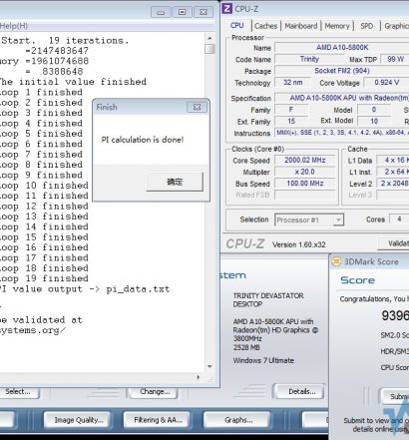Maximize the Super PI window
Viewport: 409px width, 440px height.
tap(182, 12)
